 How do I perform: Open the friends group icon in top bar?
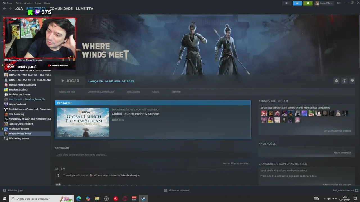(x=287, y=3)
